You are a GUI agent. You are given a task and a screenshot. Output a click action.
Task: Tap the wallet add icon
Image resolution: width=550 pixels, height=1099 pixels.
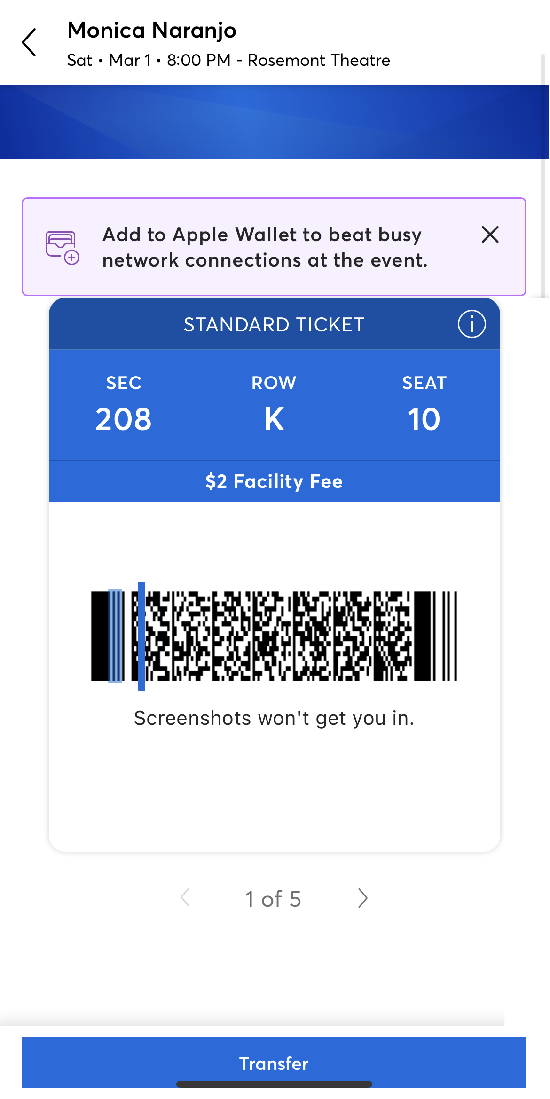62,247
